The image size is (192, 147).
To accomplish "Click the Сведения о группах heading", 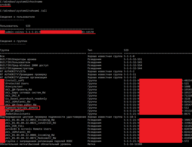I will tap(14, 41).
